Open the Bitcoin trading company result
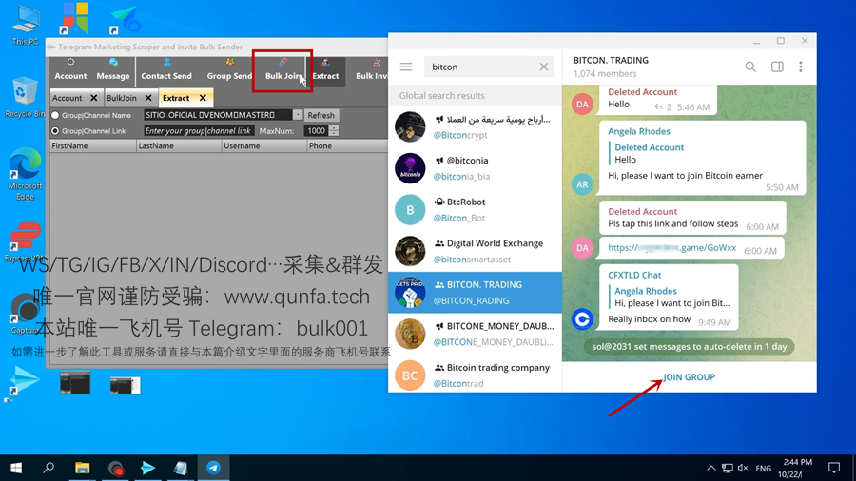This screenshot has width=856, height=481. click(x=475, y=375)
